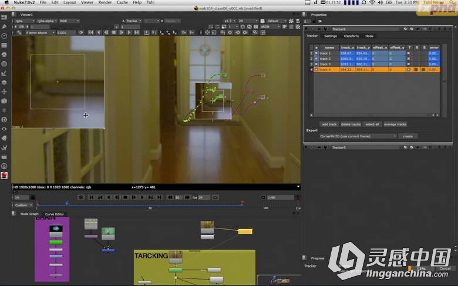Screen dimensions: 458x286
Task: Click the add track button
Action: tap(329, 125)
